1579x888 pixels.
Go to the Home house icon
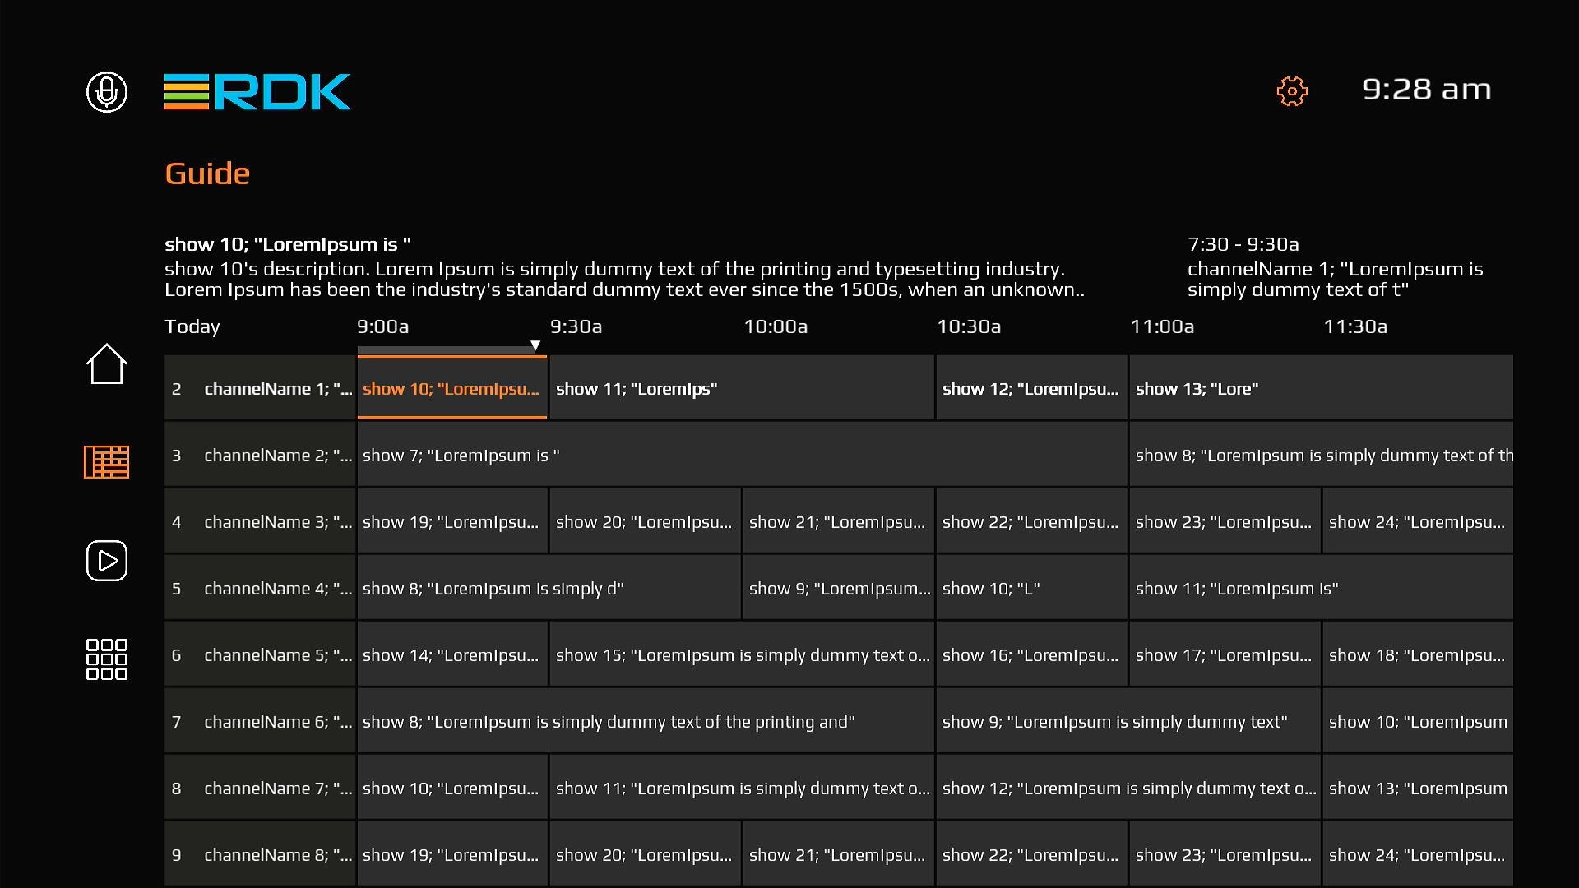107,363
